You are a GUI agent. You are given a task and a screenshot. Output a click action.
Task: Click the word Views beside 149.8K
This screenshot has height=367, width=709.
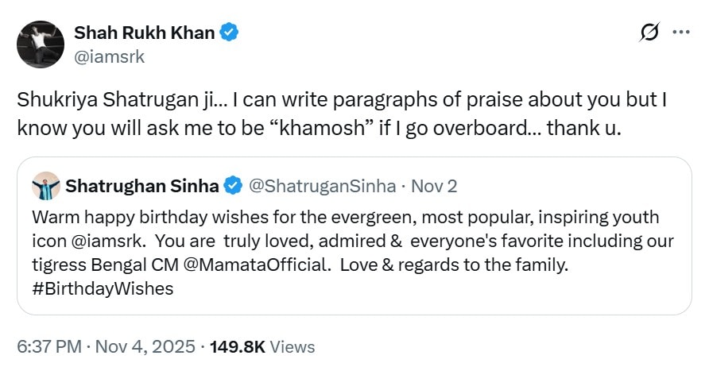coord(293,347)
